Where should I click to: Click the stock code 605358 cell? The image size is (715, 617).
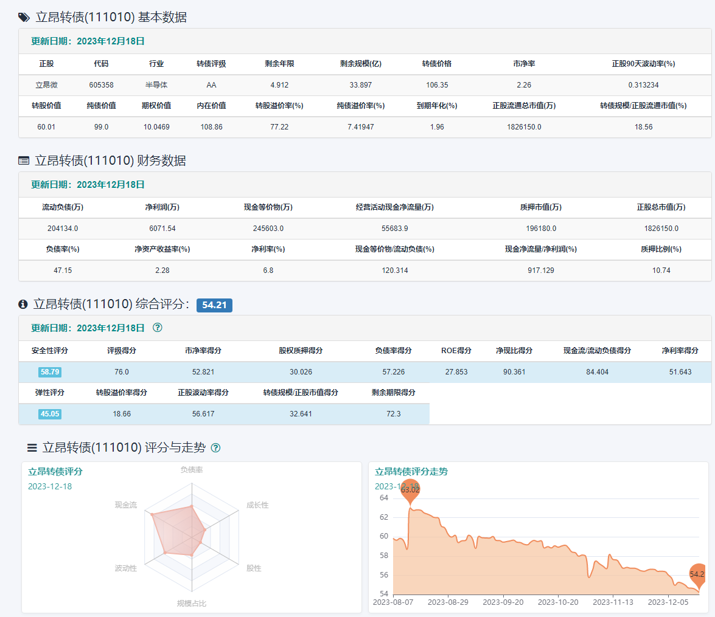101,85
